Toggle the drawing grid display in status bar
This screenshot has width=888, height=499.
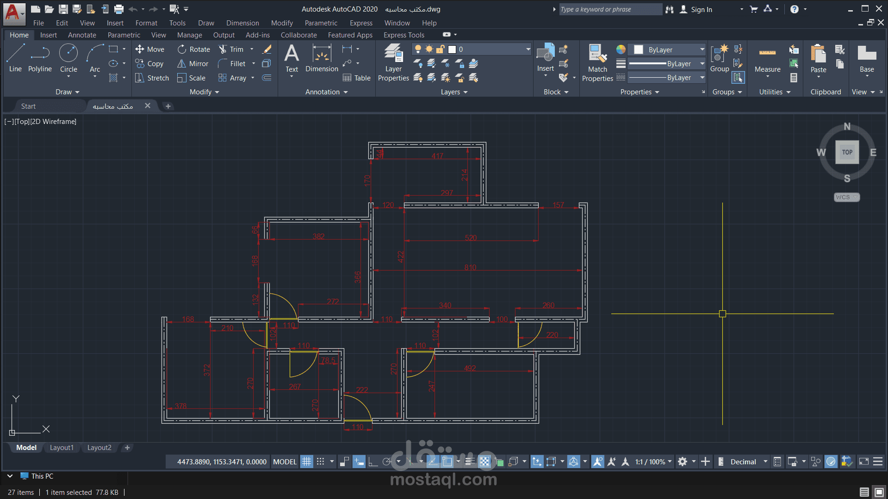307,462
